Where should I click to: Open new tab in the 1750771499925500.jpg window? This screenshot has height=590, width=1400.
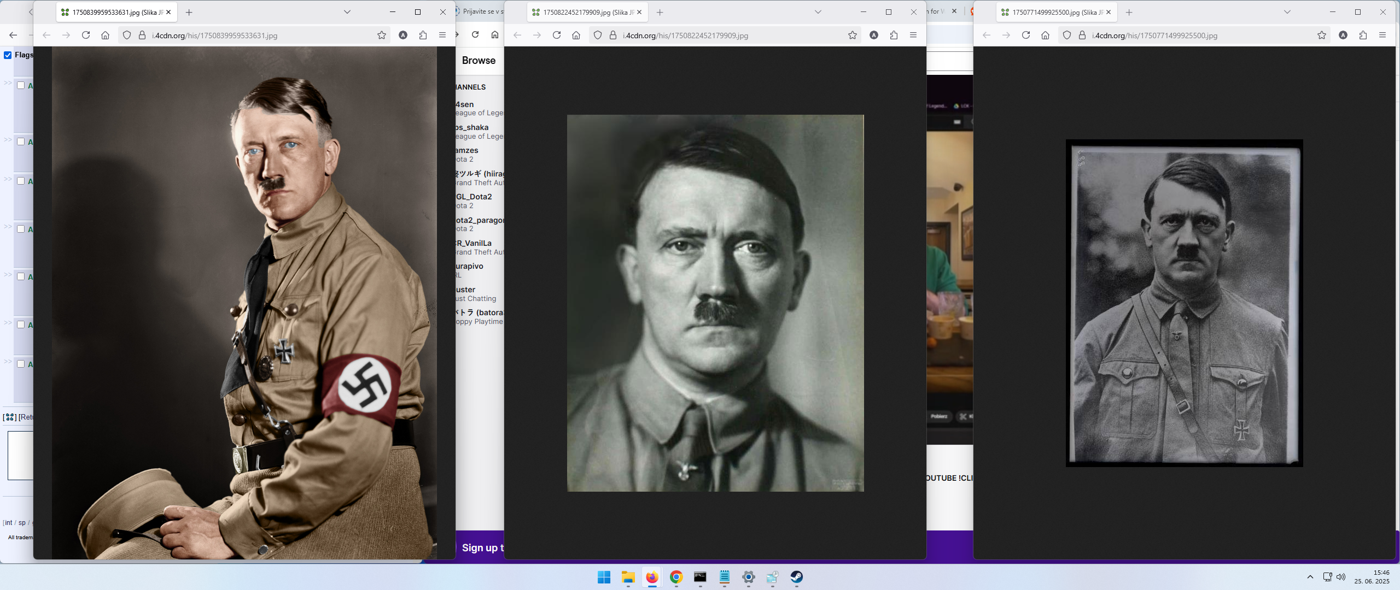pos(1129,12)
